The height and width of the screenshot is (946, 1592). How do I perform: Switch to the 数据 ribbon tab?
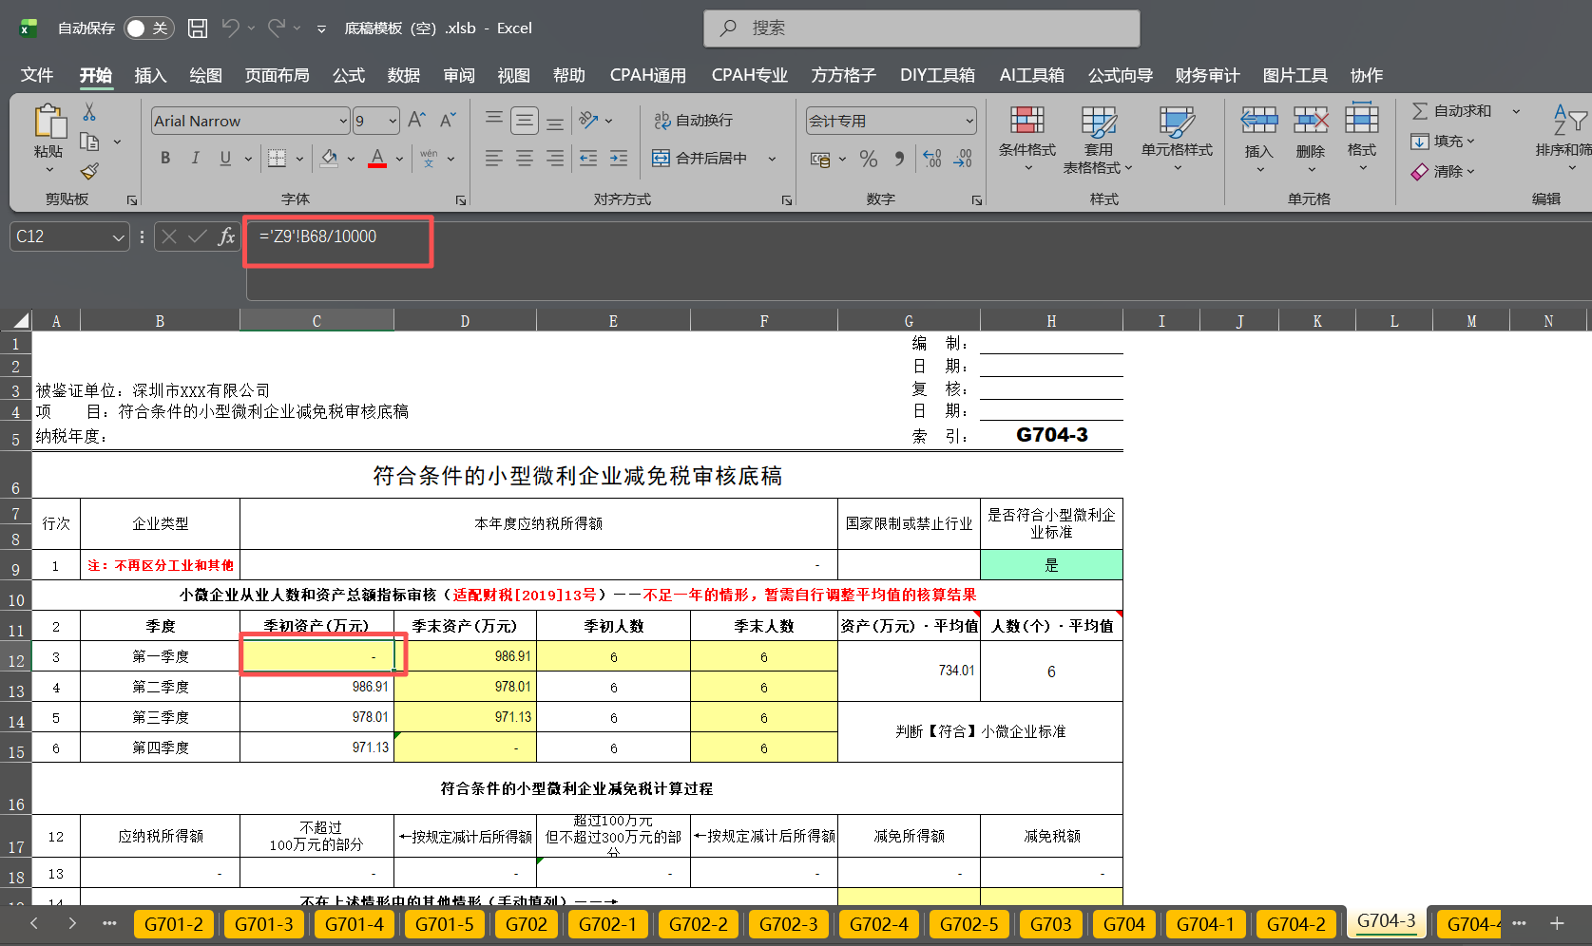click(404, 75)
